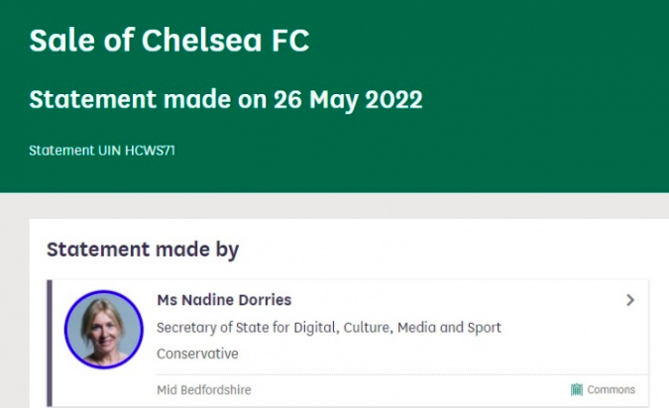669x408 pixels.
Task: Click the Conservative party label
Action: tap(197, 354)
